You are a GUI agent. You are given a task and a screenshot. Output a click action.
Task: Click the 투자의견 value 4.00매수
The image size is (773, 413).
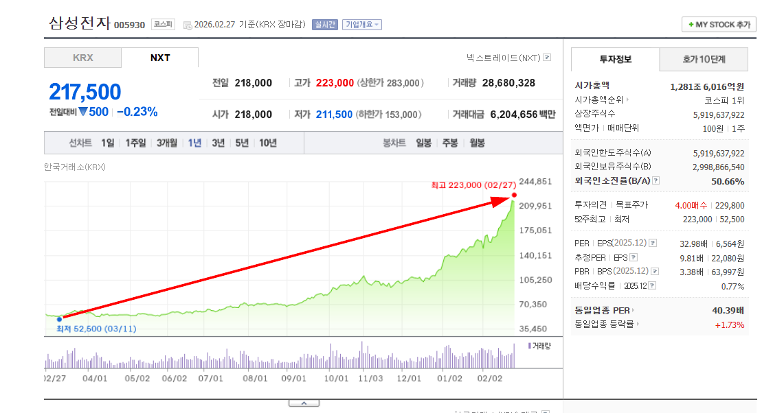coord(691,205)
